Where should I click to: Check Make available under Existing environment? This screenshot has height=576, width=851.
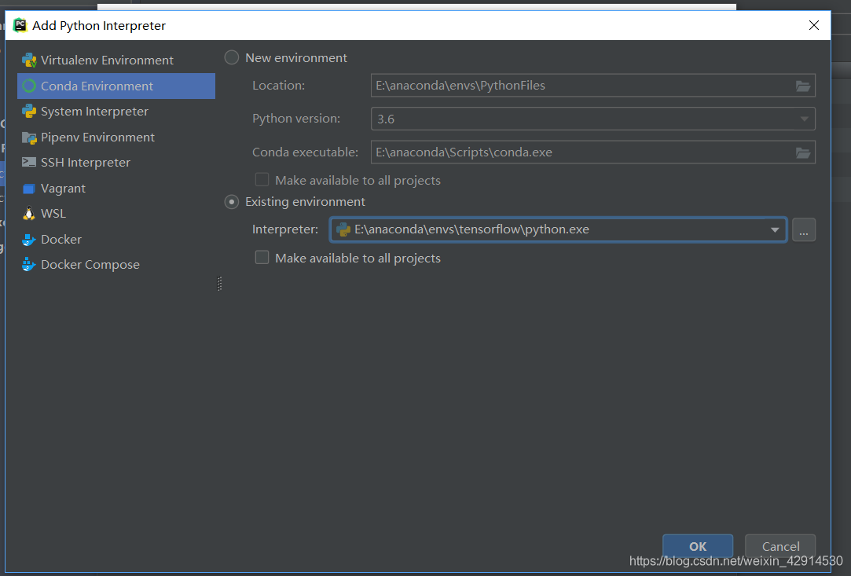click(x=262, y=257)
